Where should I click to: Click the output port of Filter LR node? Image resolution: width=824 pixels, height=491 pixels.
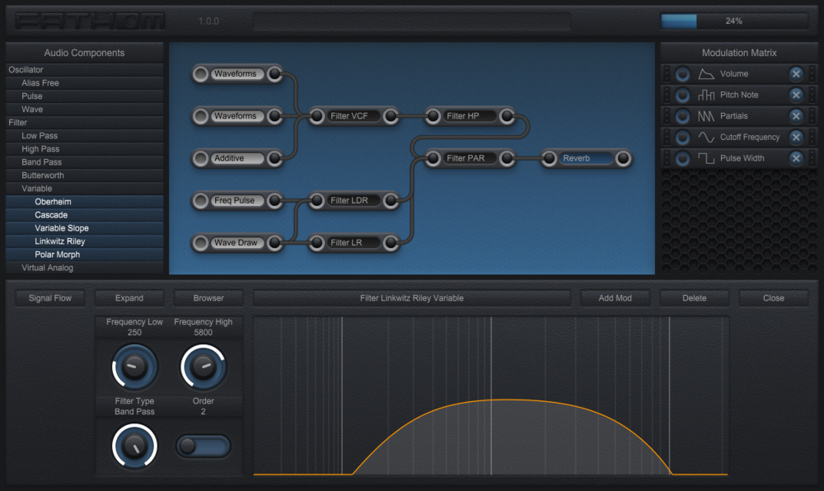tap(391, 242)
